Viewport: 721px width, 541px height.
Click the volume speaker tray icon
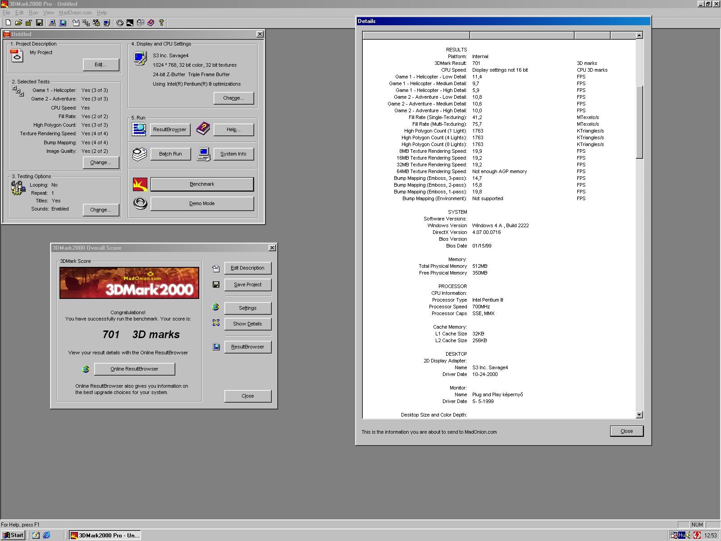(689, 535)
